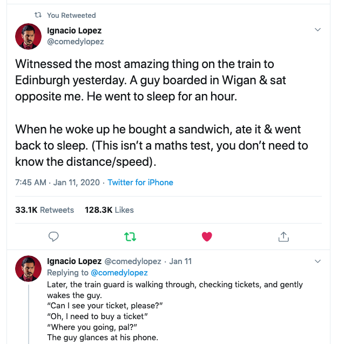Expand the reply tweet options chevron
This screenshot has width=338, height=344.
tap(317, 261)
